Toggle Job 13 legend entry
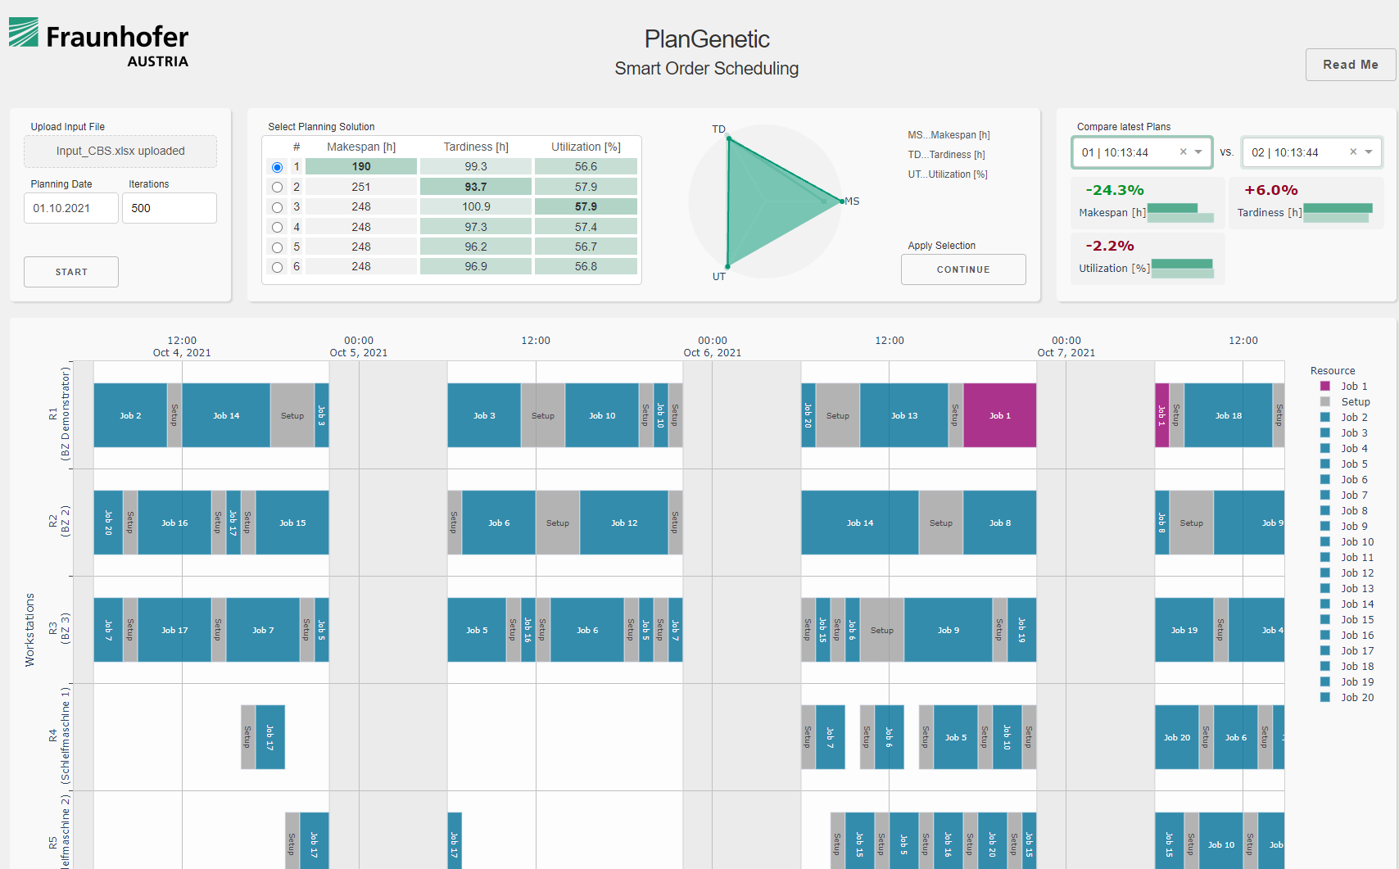Image resolution: width=1399 pixels, height=869 pixels. pos(1347,589)
